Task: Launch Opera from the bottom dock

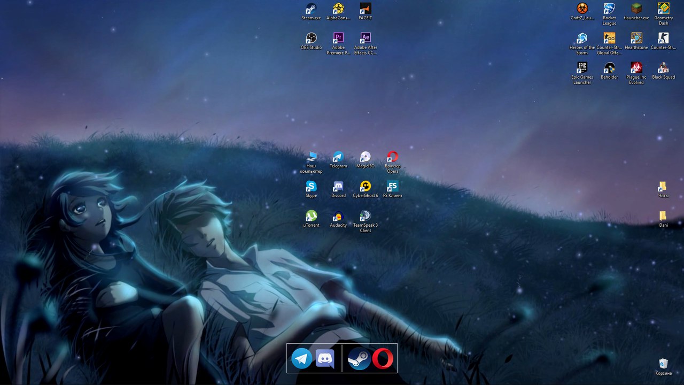Action: 383,358
